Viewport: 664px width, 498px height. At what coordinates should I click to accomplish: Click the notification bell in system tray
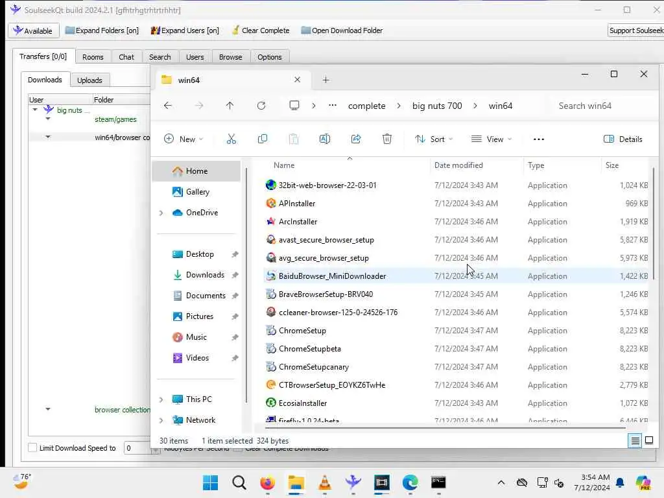pos(620,482)
